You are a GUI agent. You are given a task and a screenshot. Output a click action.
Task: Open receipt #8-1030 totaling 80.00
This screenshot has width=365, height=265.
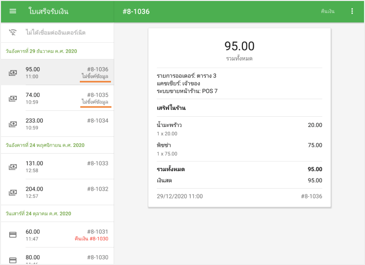coord(57,258)
